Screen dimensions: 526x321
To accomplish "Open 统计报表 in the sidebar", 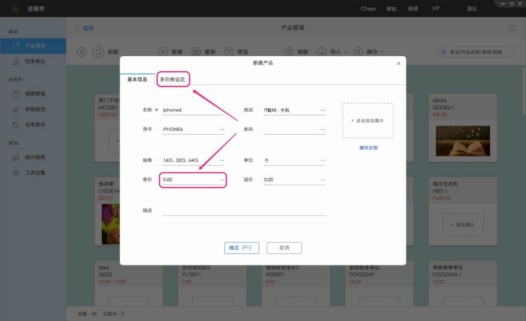I will [x=33, y=157].
